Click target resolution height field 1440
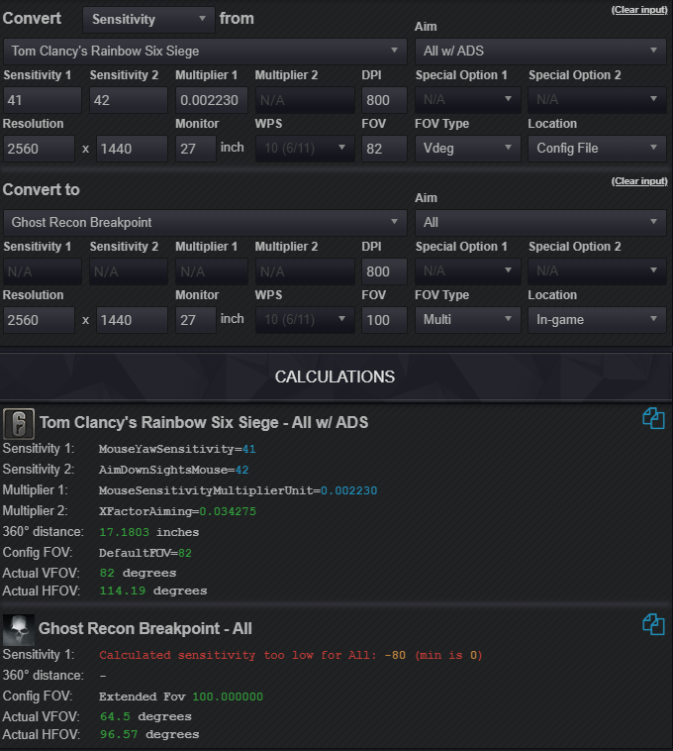The height and width of the screenshot is (751, 673). (132, 320)
